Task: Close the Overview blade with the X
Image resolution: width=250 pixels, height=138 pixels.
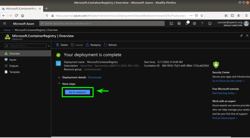Action: point(247,36)
